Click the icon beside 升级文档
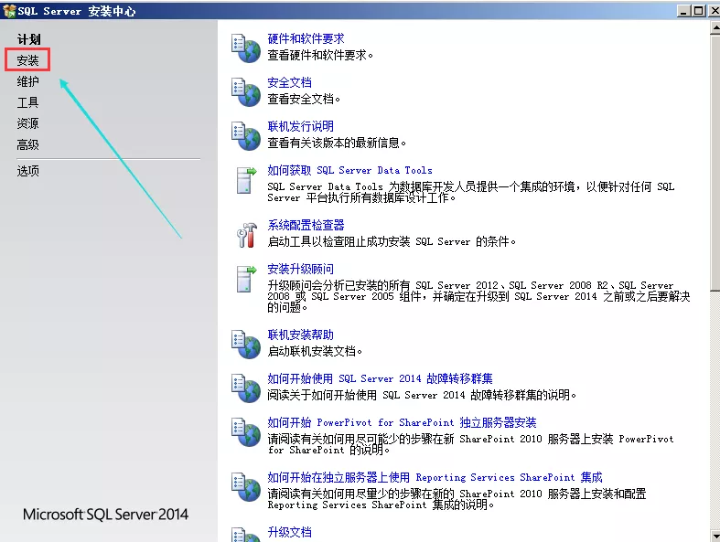 click(246, 535)
